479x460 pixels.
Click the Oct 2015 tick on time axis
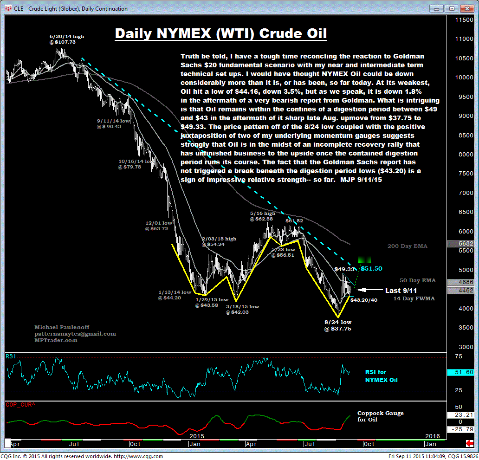coord(369,444)
